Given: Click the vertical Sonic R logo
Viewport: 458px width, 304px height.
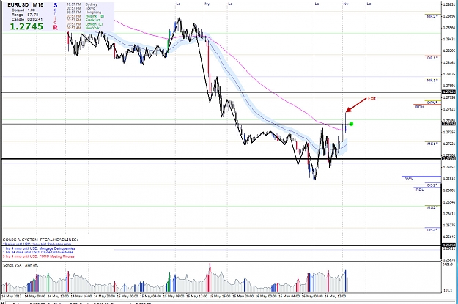Looking at the screenshot, I should (55, 16).
